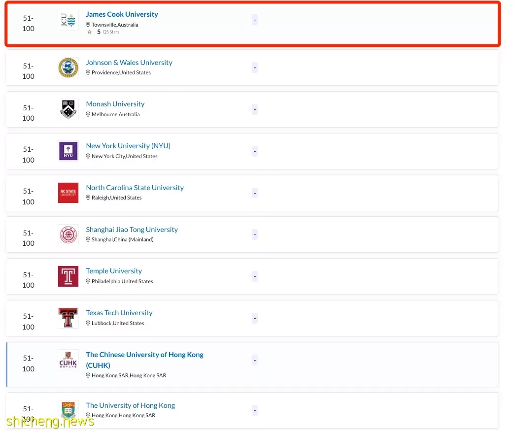Screen dimensions: 515x431
Task: Select the CUHK logo
Action: click(x=68, y=360)
